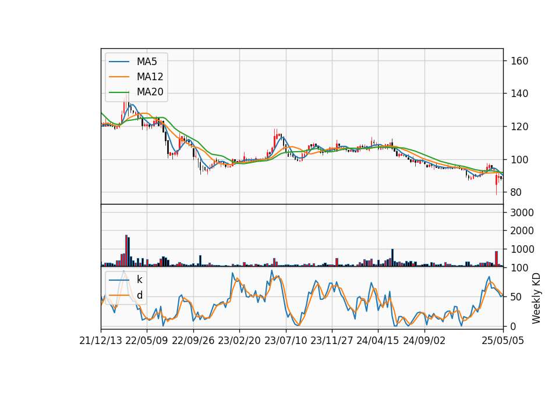Click the blue MA5 legend line sample
The width and height of the screenshot is (559, 401).
coord(119,62)
